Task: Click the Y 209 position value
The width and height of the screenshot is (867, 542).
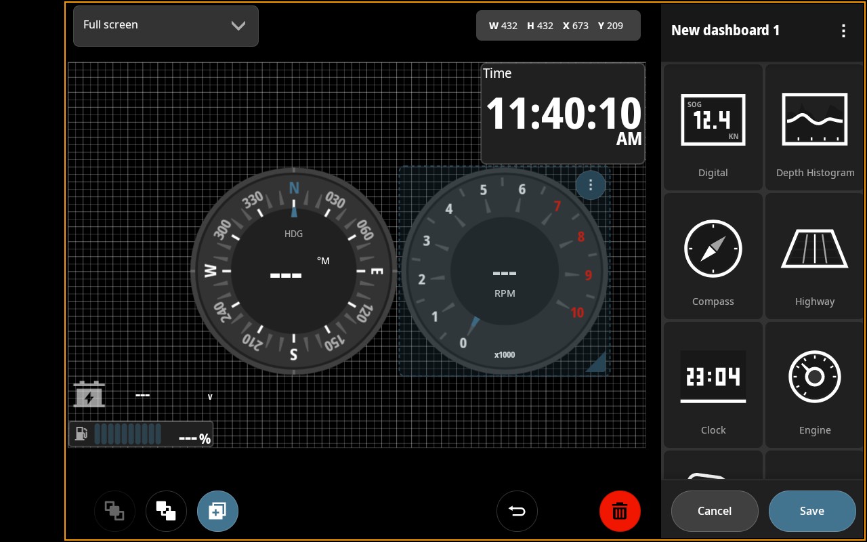Action: [x=610, y=26]
